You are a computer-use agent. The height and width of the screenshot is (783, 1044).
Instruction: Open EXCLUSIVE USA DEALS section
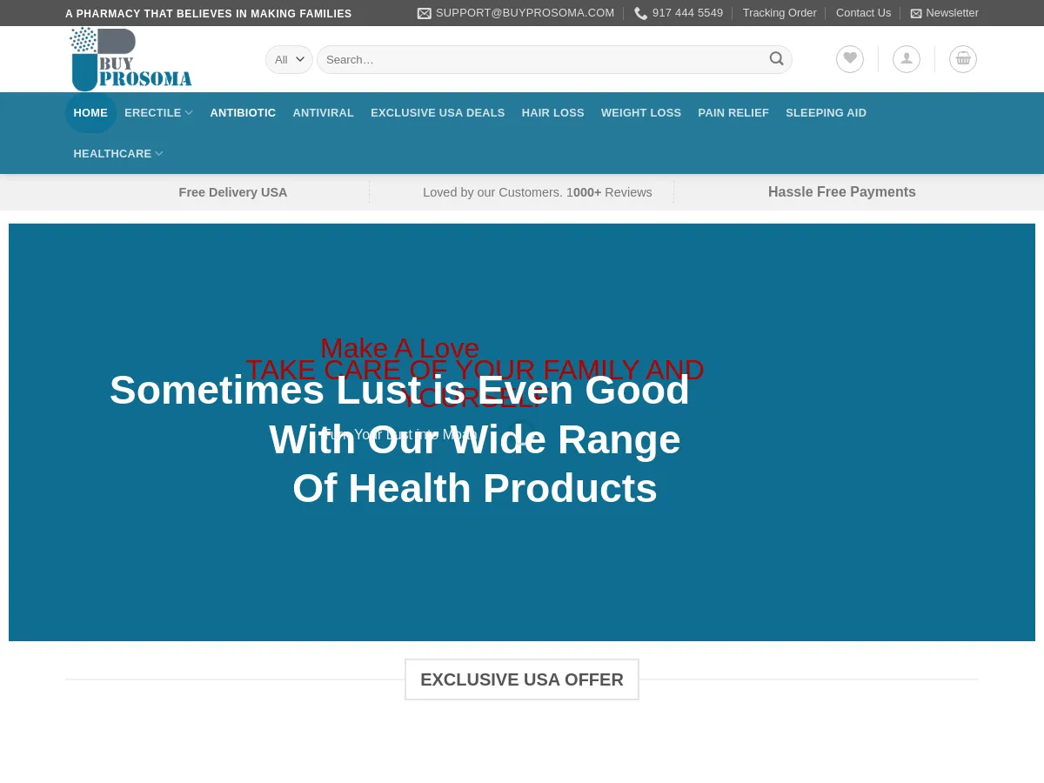438,112
